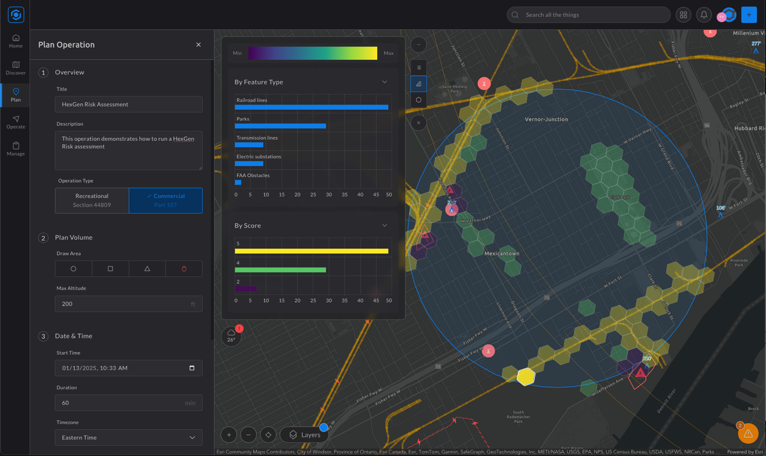This screenshot has height=456, width=766.
Task: Select the square draw area tool
Action: coord(110,269)
